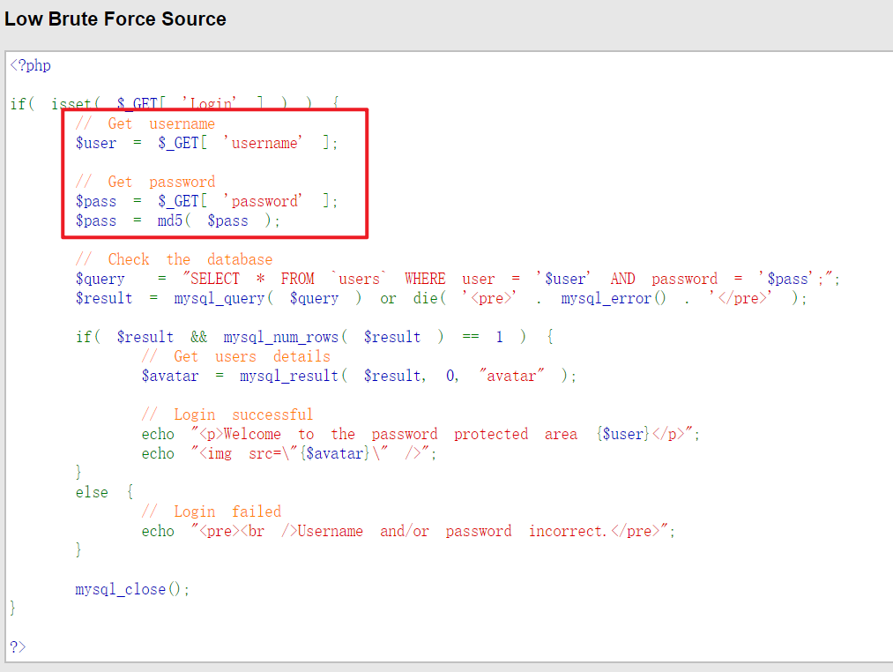Click the 'Login failed' comment
This screenshot has height=672, width=893.
[212, 511]
